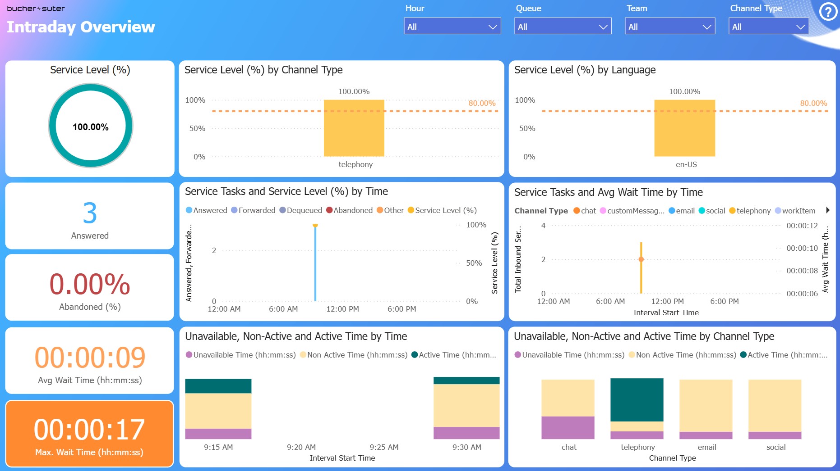Viewport: 840px width, 471px height.
Task: Click the purple Unavailable segment of the social bar
Action: (775, 435)
